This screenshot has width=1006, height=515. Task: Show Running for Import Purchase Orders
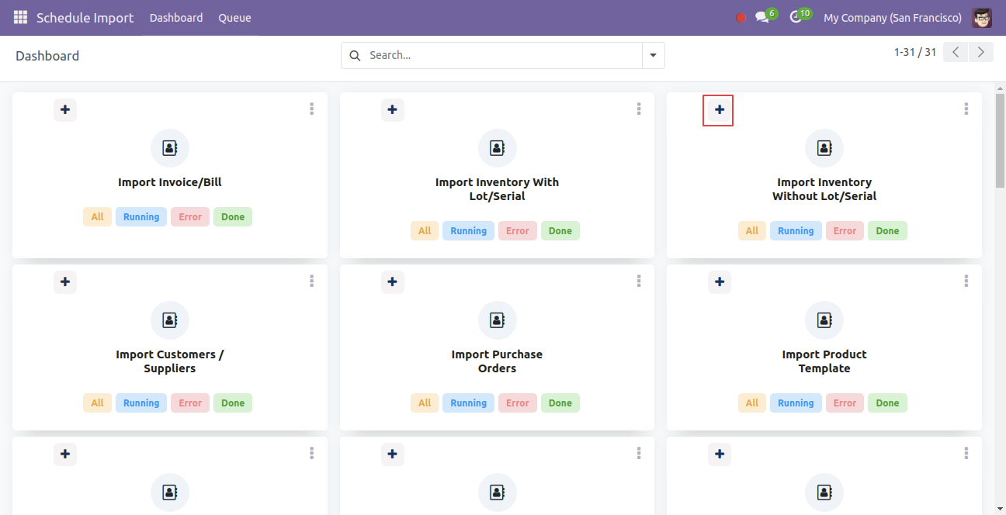coord(469,403)
